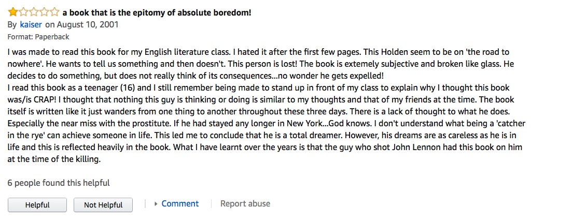Report abuse for this review
The width and height of the screenshot is (572, 221).
click(x=245, y=204)
